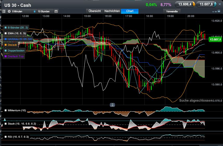Select the smallest window layout icon
Viewport: 223px width, 146px height.
pos(214,11)
